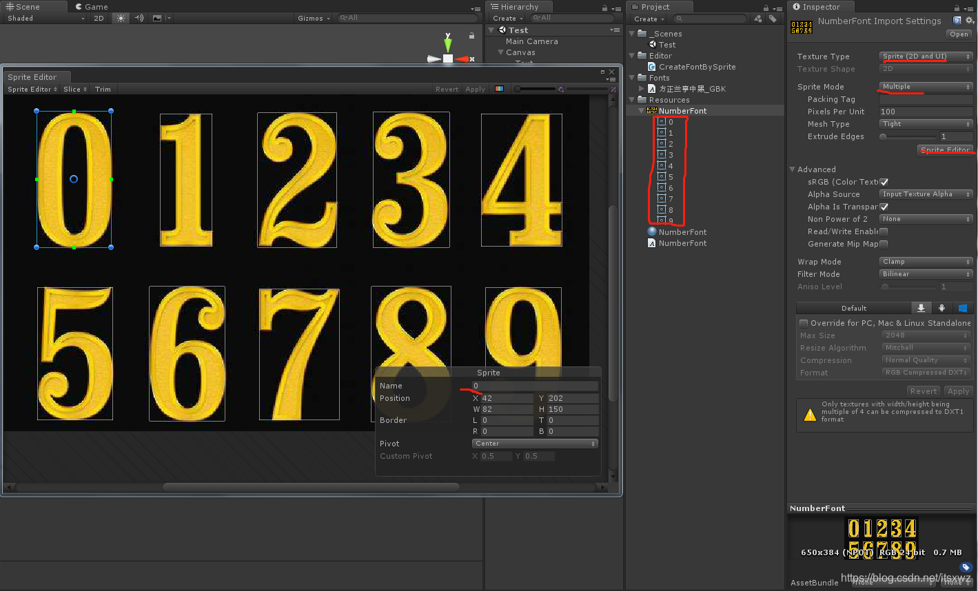Image resolution: width=978 pixels, height=591 pixels.
Task: Click CreateFontBySprite script icon
Action: [652, 67]
